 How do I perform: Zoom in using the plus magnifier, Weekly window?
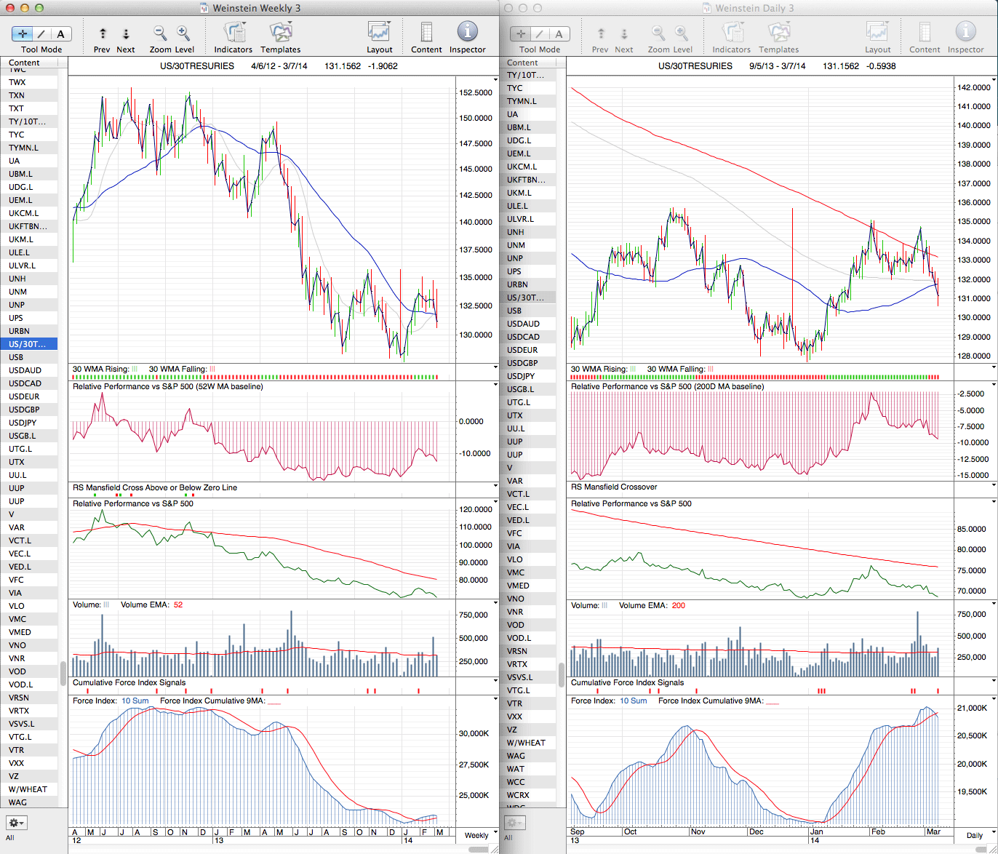click(183, 33)
